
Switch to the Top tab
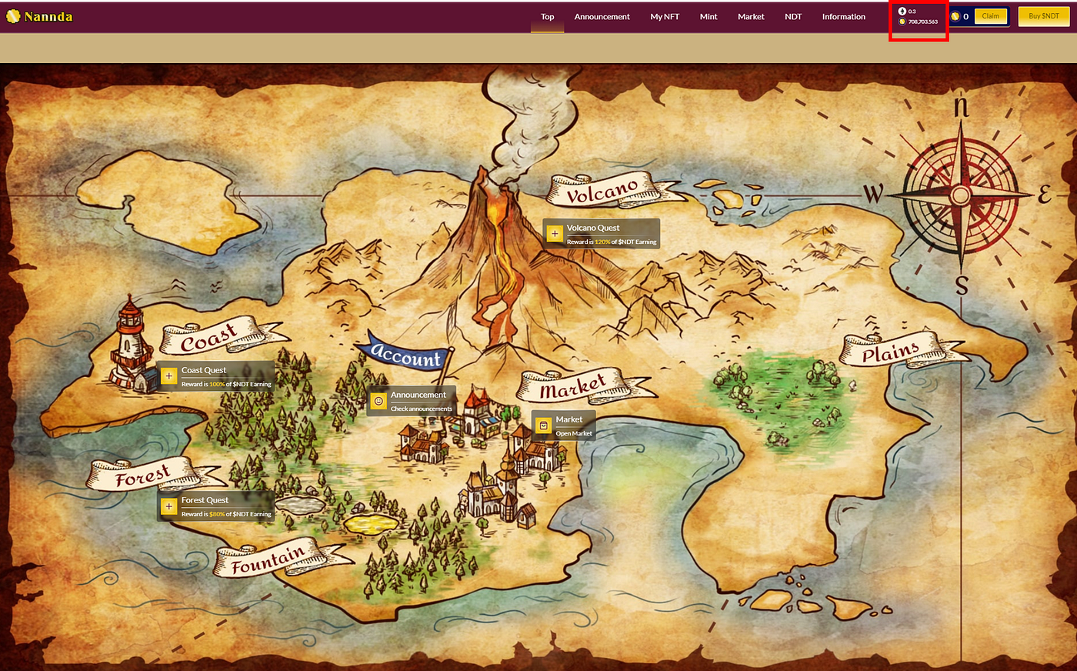(x=547, y=16)
